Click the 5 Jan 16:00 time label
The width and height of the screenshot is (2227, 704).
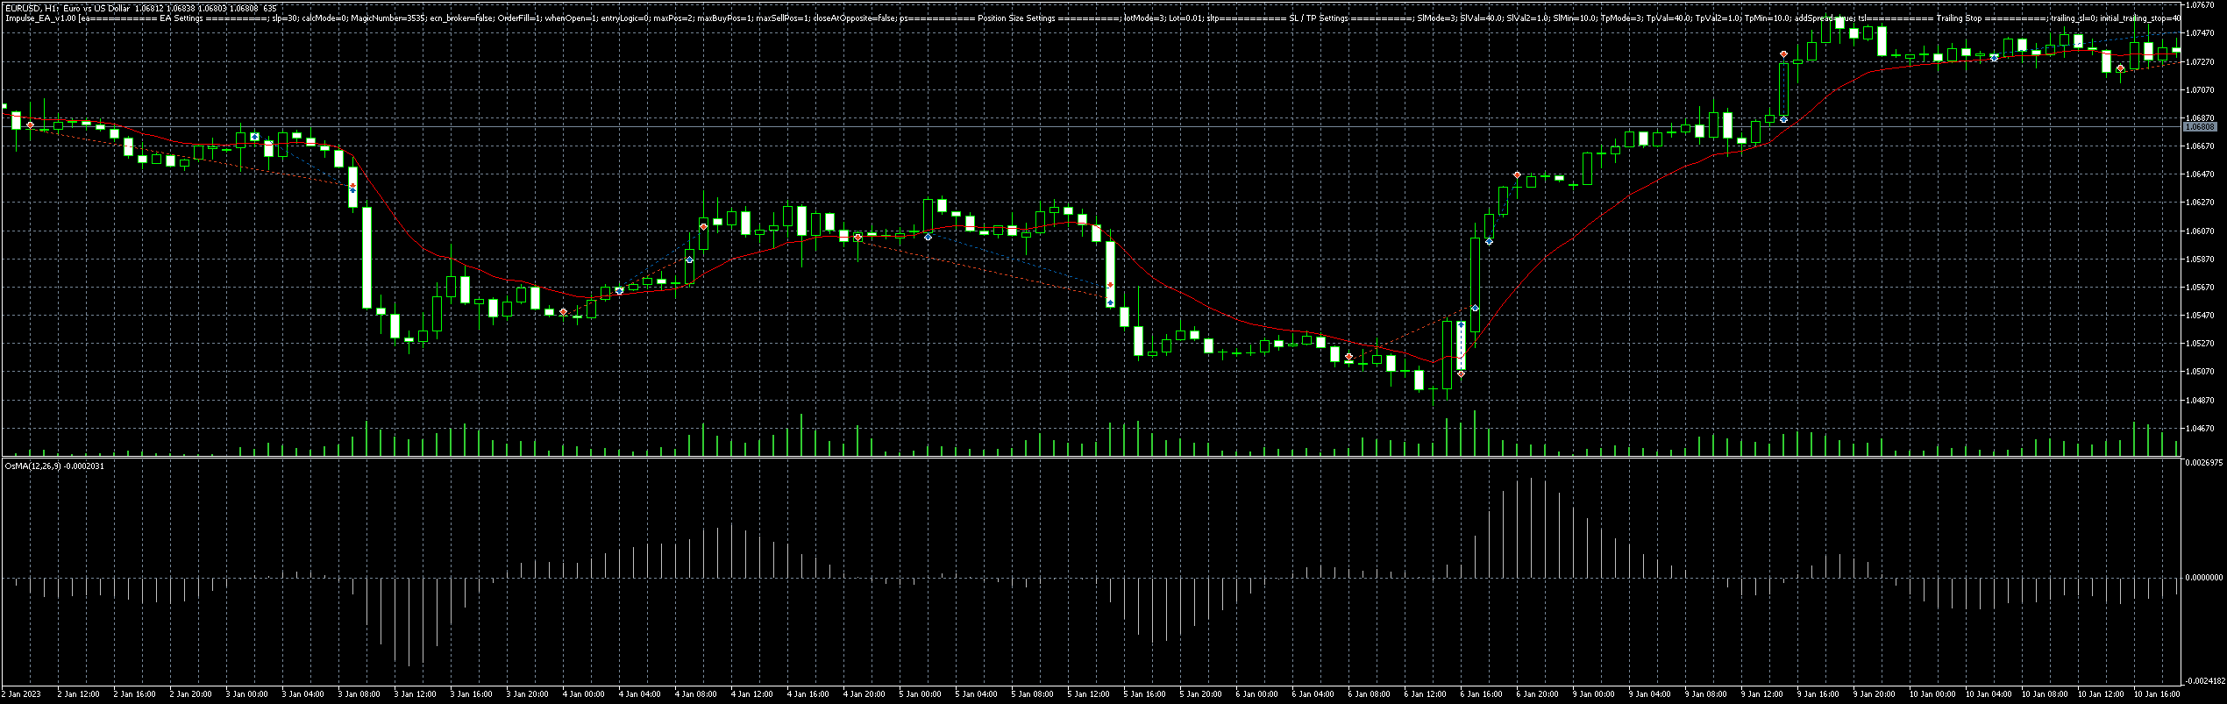pyautogui.click(x=1144, y=694)
